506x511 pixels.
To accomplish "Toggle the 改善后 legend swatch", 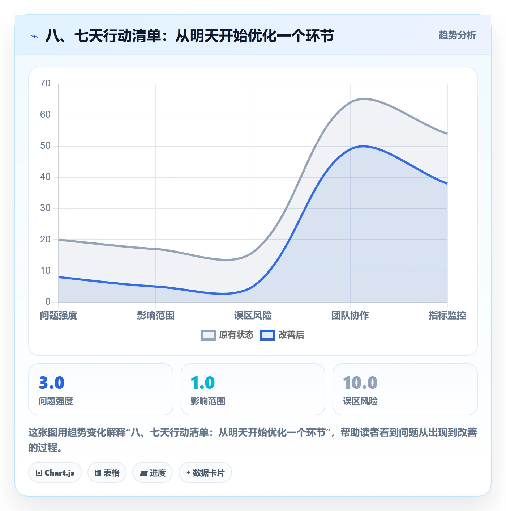I will (267, 335).
